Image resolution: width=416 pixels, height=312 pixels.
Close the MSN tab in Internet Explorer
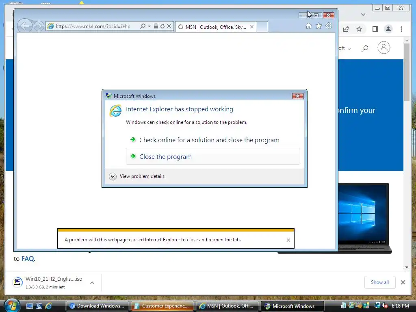[x=252, y=27]
